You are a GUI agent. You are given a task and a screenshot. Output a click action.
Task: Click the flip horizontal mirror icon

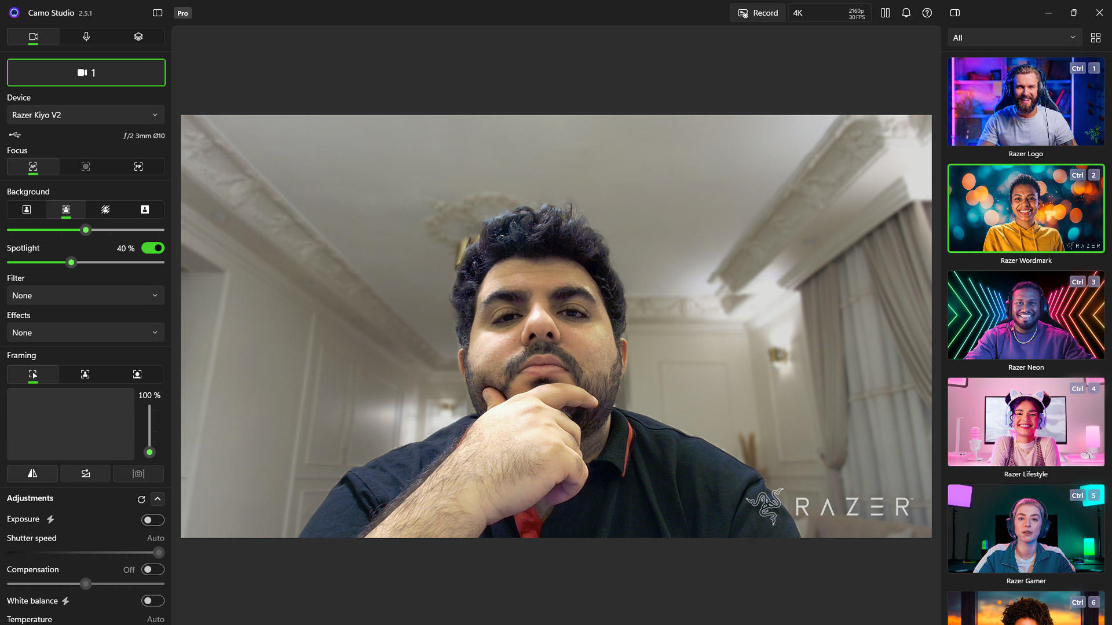tap(32, 473)
